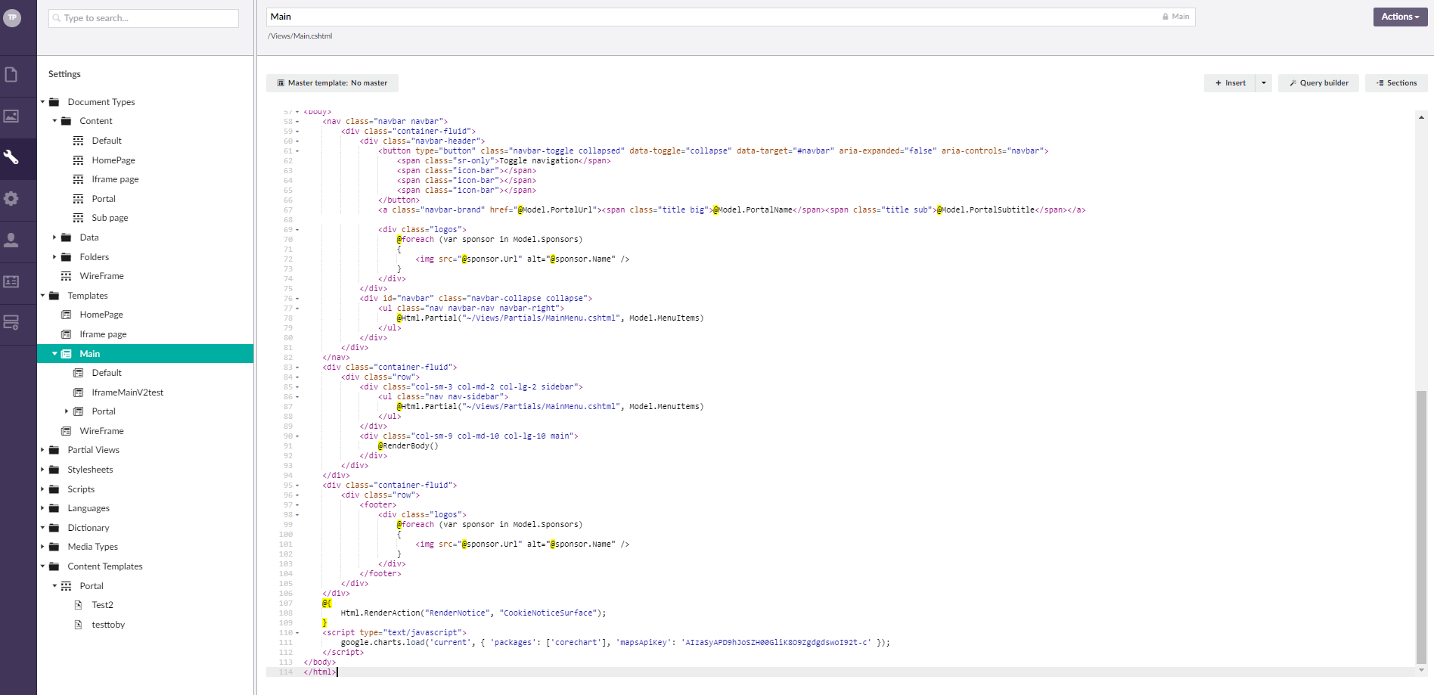Expand the Portal template under Main
The width and height of the screenshot is (1434, 695).
(67, 411)
